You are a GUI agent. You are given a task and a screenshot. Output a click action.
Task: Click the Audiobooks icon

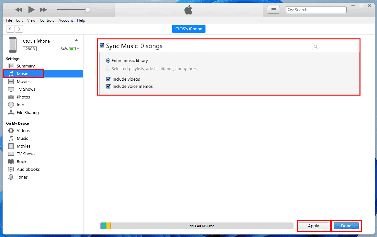click(11, 169)
